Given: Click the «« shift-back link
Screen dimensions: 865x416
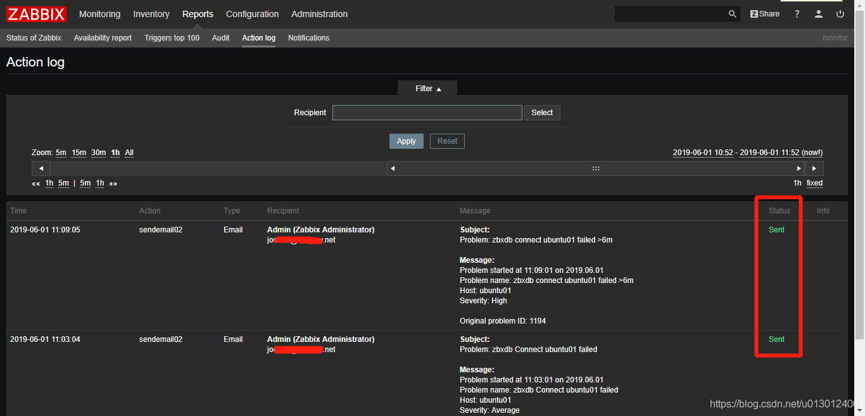Looking at the screenshot, I should (x=36, y=183).
